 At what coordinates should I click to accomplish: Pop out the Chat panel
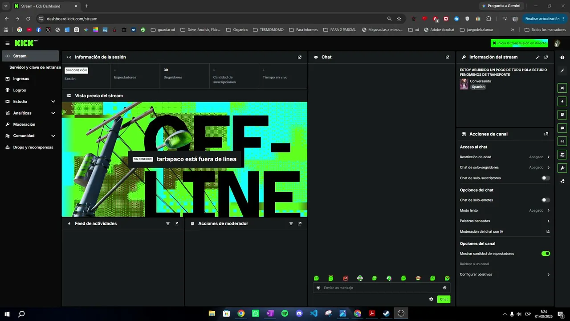point(448,57)
